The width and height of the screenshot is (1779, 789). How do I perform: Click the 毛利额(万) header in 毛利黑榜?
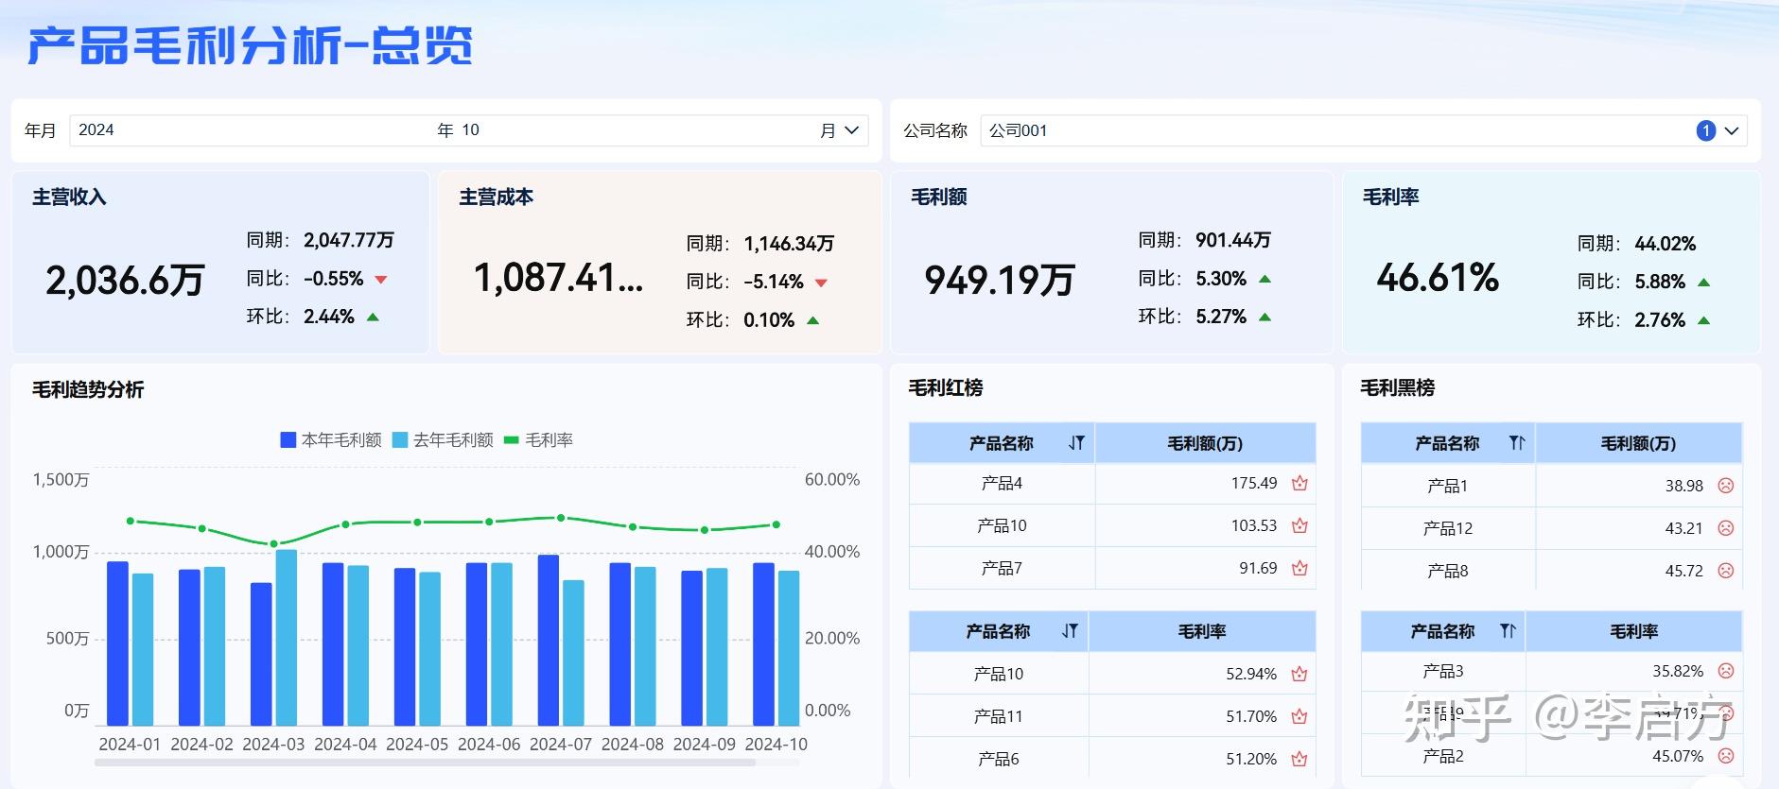[1638, 443]
